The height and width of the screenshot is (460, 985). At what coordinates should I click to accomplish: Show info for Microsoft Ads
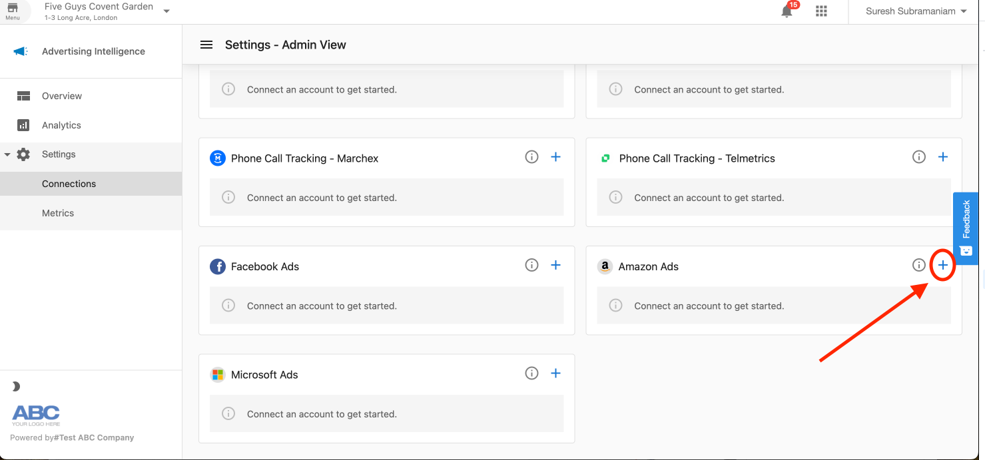coord(531,373)
